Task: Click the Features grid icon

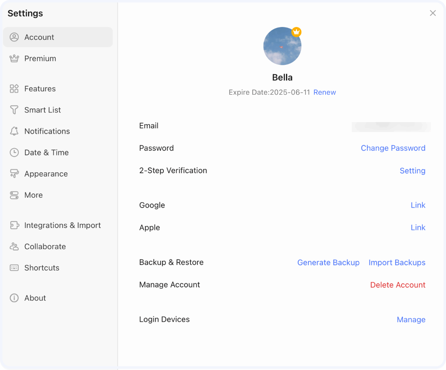Action: [x=14, y=89]
